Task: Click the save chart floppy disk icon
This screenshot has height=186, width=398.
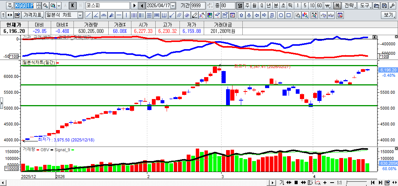Action: (384, 6)
